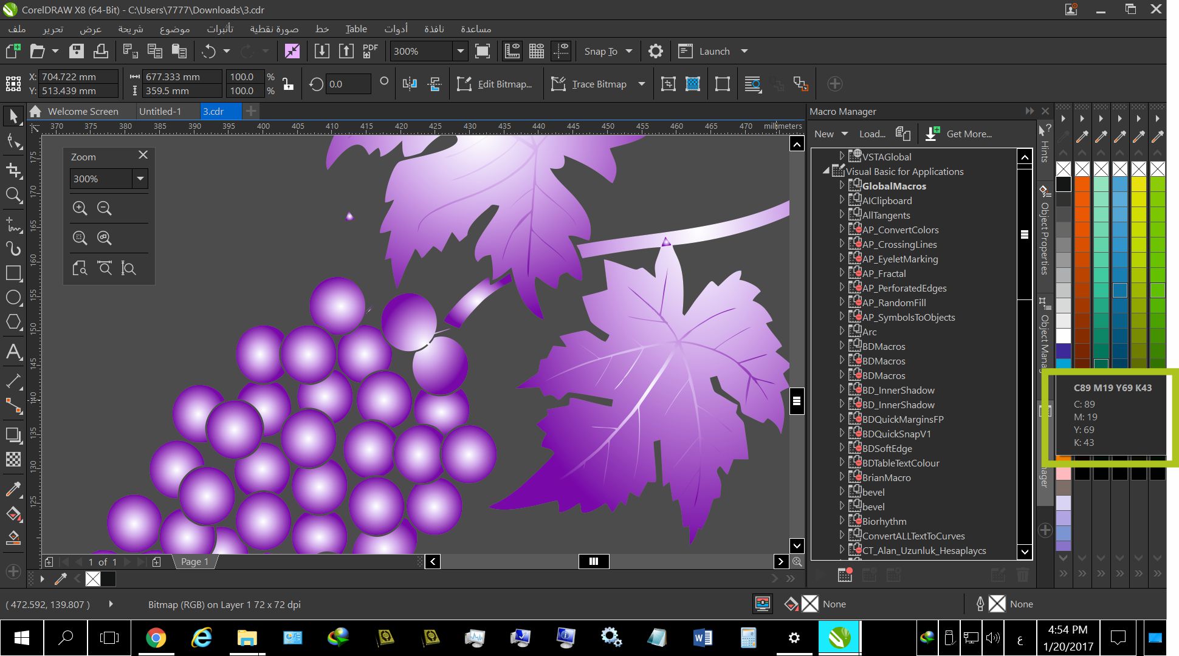This screenshot has width=1179, height=656.
Task: Switch to the Untitled-1 document tab
Action: (x=160, y=112)
